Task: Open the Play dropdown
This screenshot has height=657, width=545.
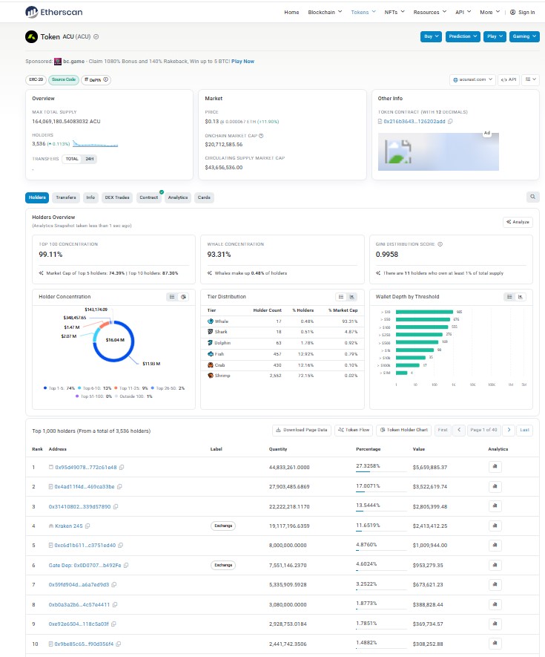Action: click(x=495, y=36)
